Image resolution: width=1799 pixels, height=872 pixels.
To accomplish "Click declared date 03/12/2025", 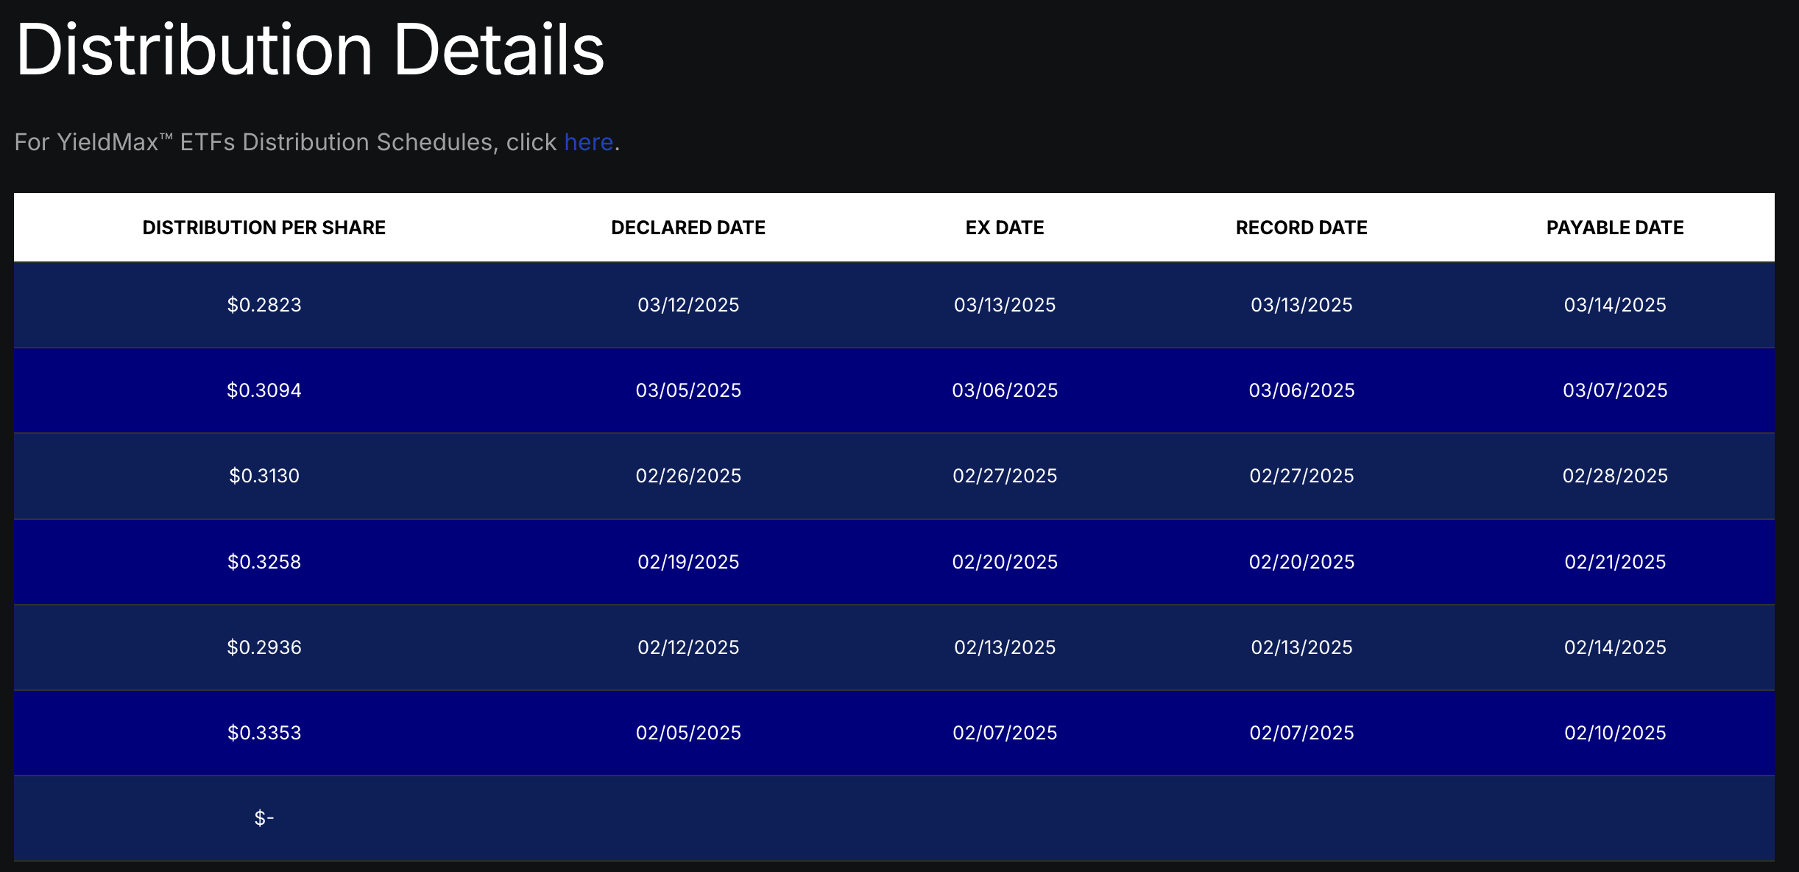I will pos(688,305).
